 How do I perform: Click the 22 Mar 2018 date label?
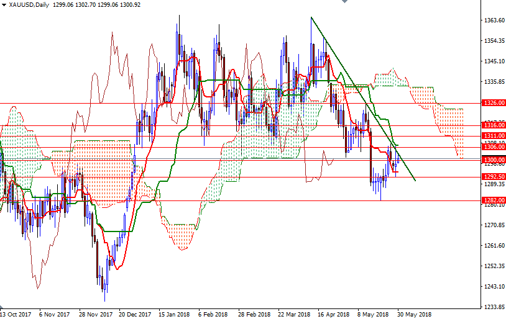click(294, 315)
